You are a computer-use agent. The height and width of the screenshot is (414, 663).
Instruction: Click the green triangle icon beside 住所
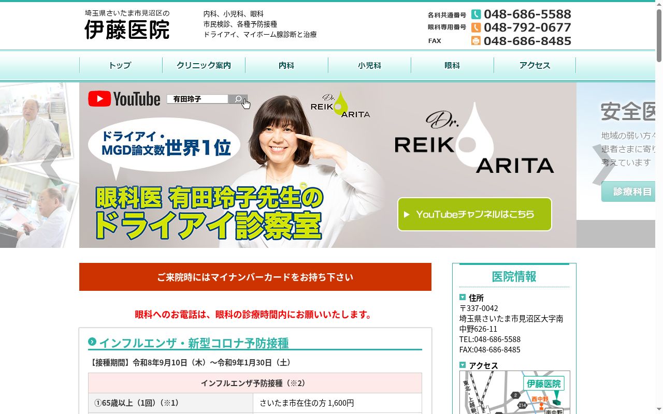point(463,297)
